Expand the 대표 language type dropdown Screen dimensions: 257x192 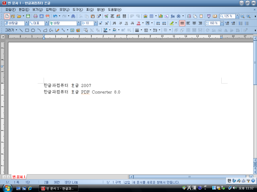46,23
